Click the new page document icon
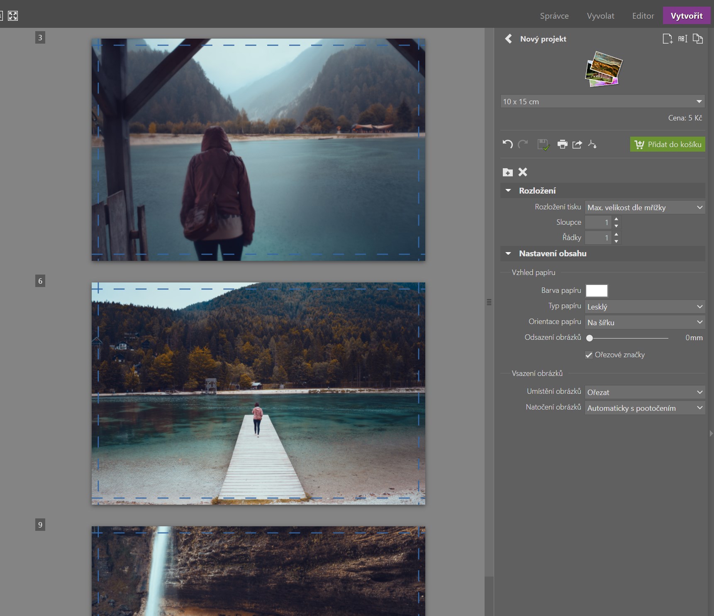 pyautogui.click(x=667, y=39)
